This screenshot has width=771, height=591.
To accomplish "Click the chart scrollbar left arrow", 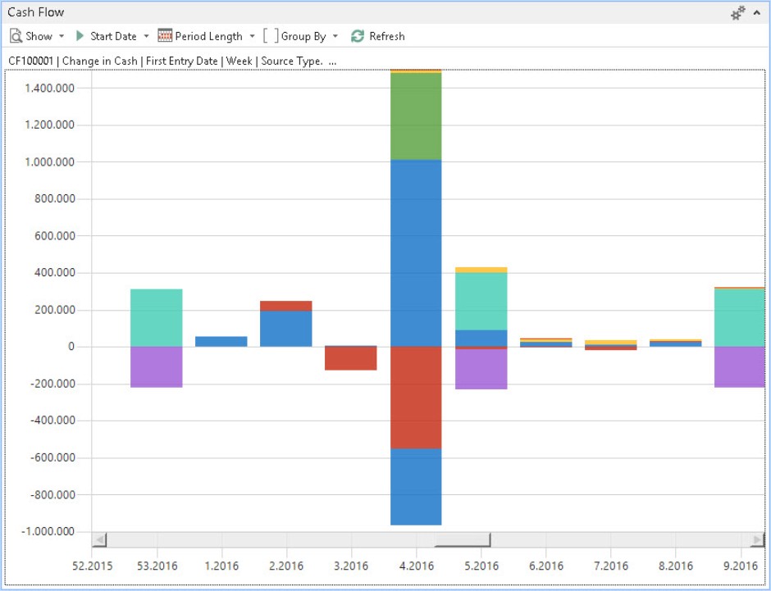I will (x=99, y=539).
